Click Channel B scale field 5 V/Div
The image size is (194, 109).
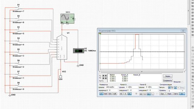click(152, 87)
